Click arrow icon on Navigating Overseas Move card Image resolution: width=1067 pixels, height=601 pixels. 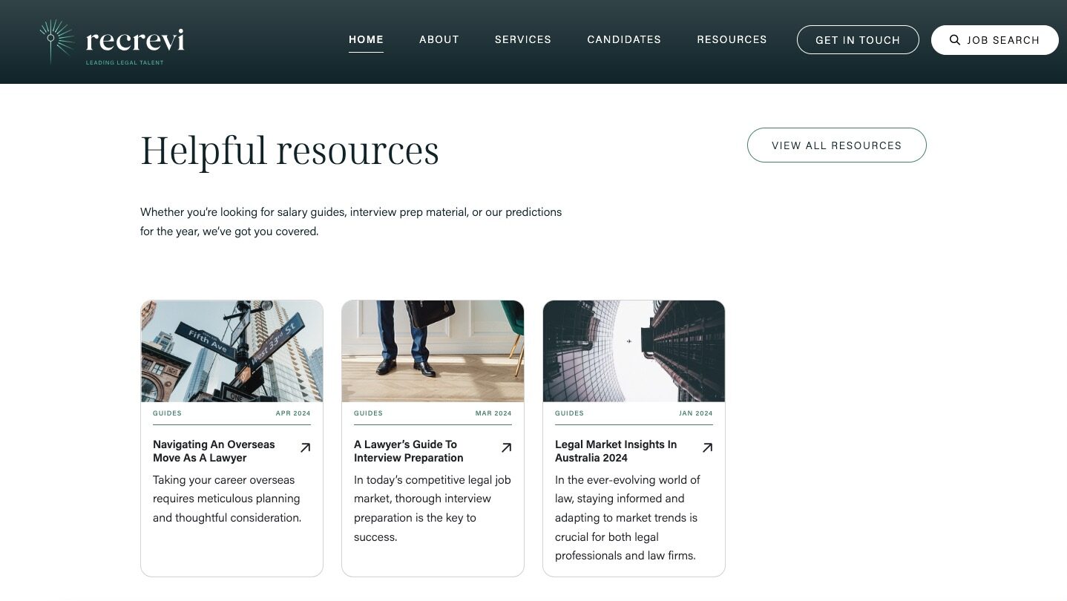pyautogui.click(x=305, y=447)
